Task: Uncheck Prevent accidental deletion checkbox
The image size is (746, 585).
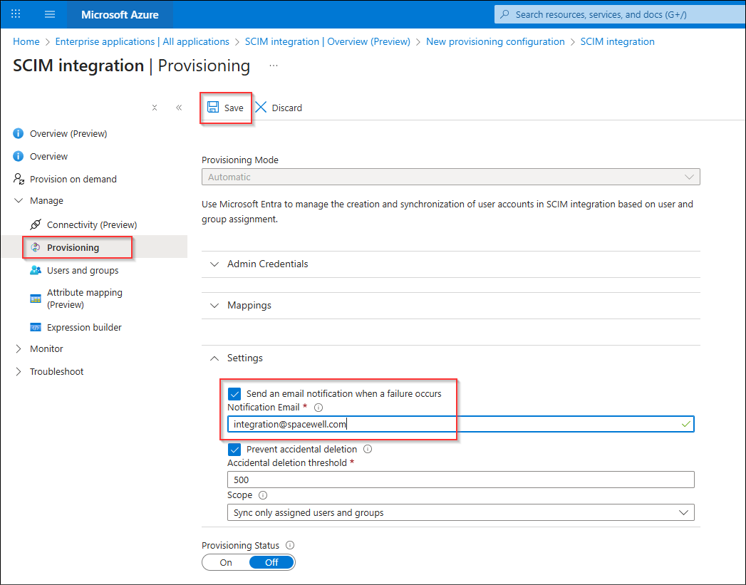Action: [x=234, y=450]
